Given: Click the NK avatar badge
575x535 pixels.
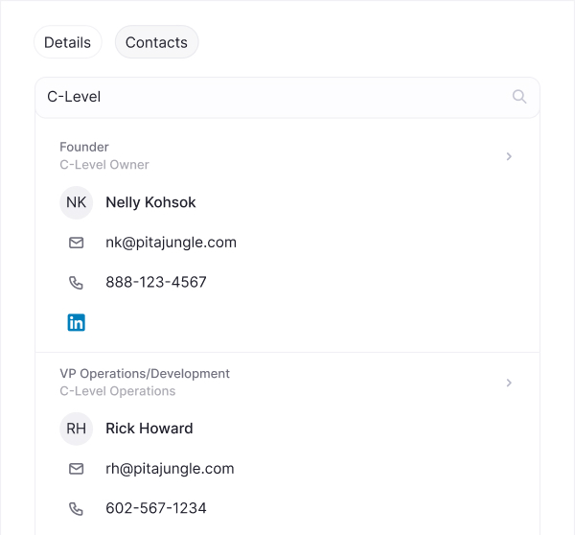Looking at the screenshot, I should (x=76, y=202).
